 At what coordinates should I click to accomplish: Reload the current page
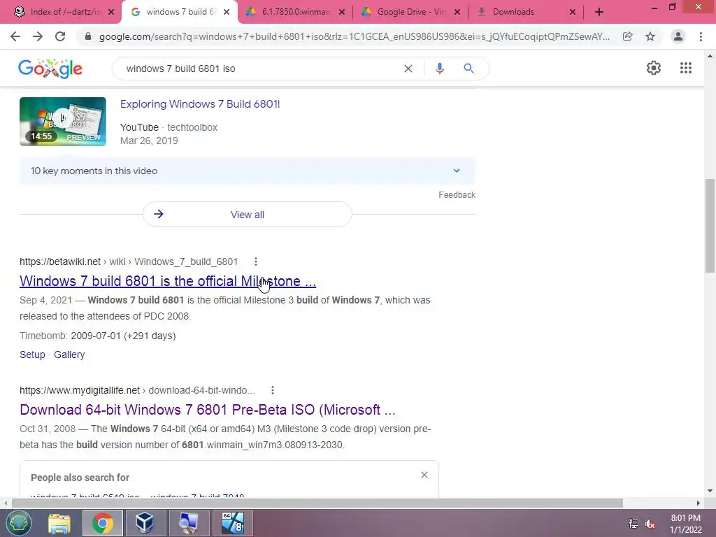[x=60, y=36]
